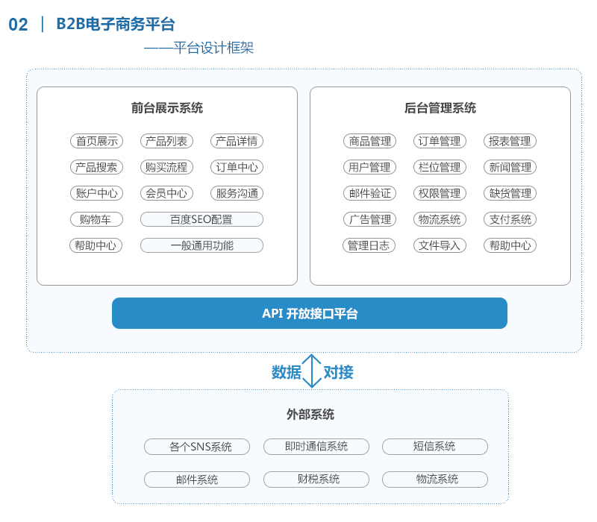Select the 文件导入 pill
Viewport: 597px width, 522px height.
pyautogui.click(x=440, y=245)
